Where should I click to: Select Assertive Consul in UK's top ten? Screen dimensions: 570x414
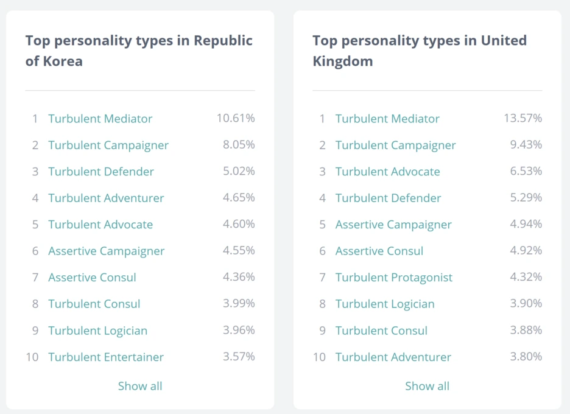[x=379, y=251]
